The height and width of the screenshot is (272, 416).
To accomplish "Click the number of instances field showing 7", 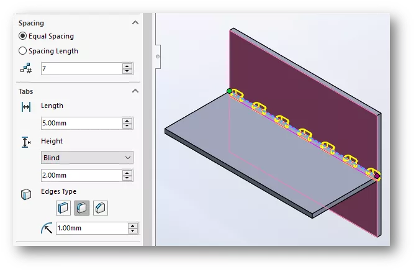I will 81,68.
